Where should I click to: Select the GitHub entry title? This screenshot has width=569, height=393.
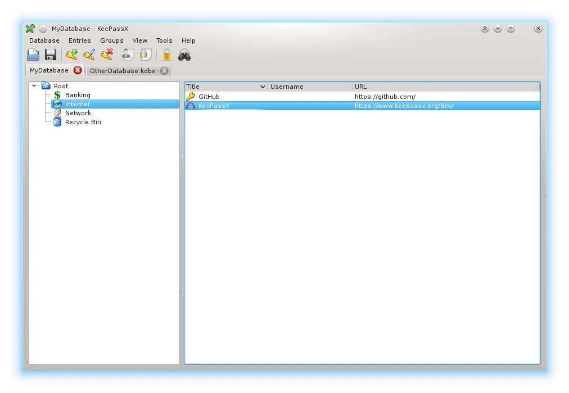[x=209, y=97]
